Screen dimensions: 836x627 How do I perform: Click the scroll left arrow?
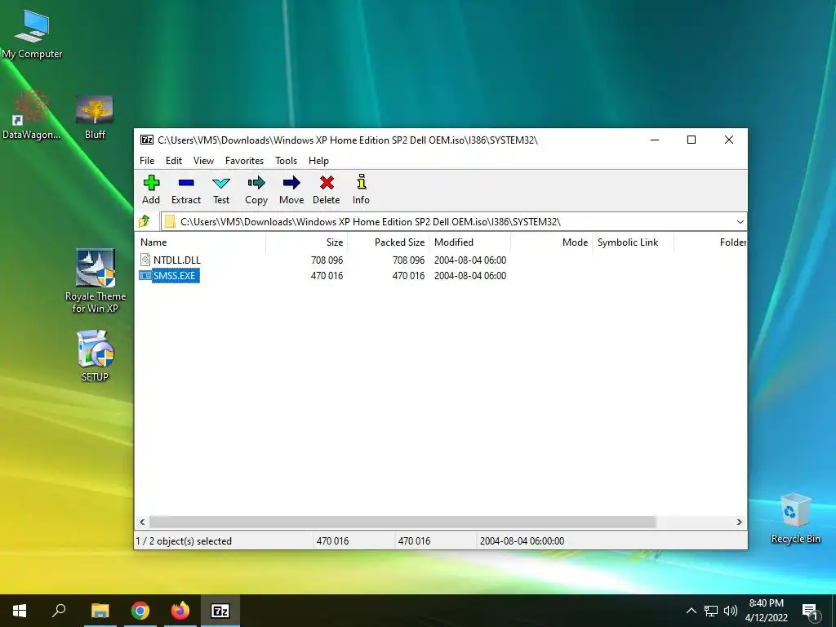[x=142, y=522]
